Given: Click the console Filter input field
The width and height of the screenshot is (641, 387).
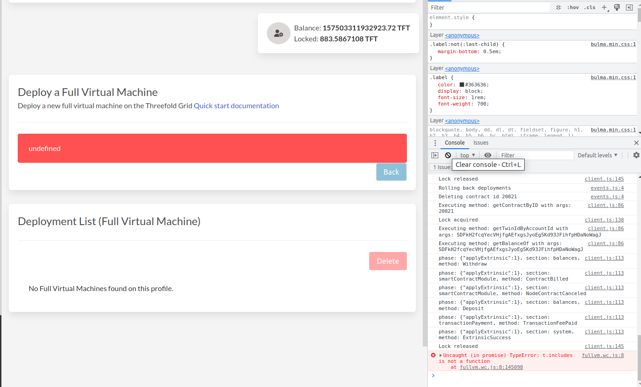Looking at the screenshot, I should [536, 155].
